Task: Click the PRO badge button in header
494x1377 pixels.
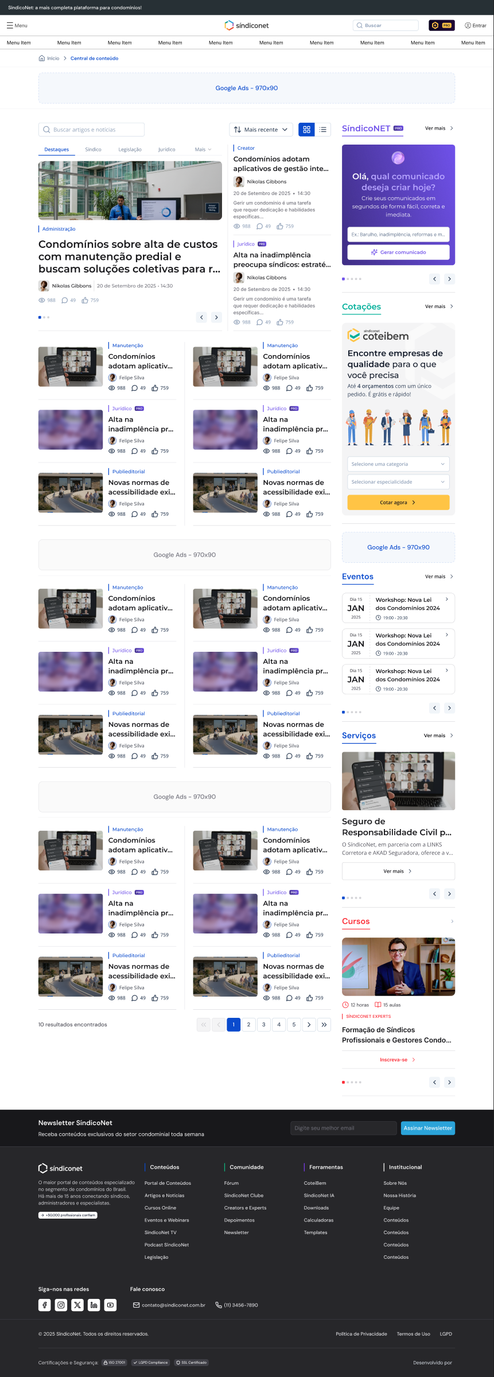Action: point(442,25)
